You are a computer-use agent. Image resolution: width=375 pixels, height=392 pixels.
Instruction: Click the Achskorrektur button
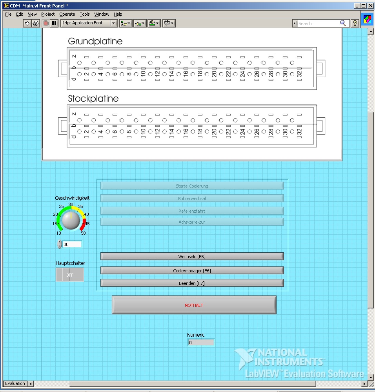192,222
